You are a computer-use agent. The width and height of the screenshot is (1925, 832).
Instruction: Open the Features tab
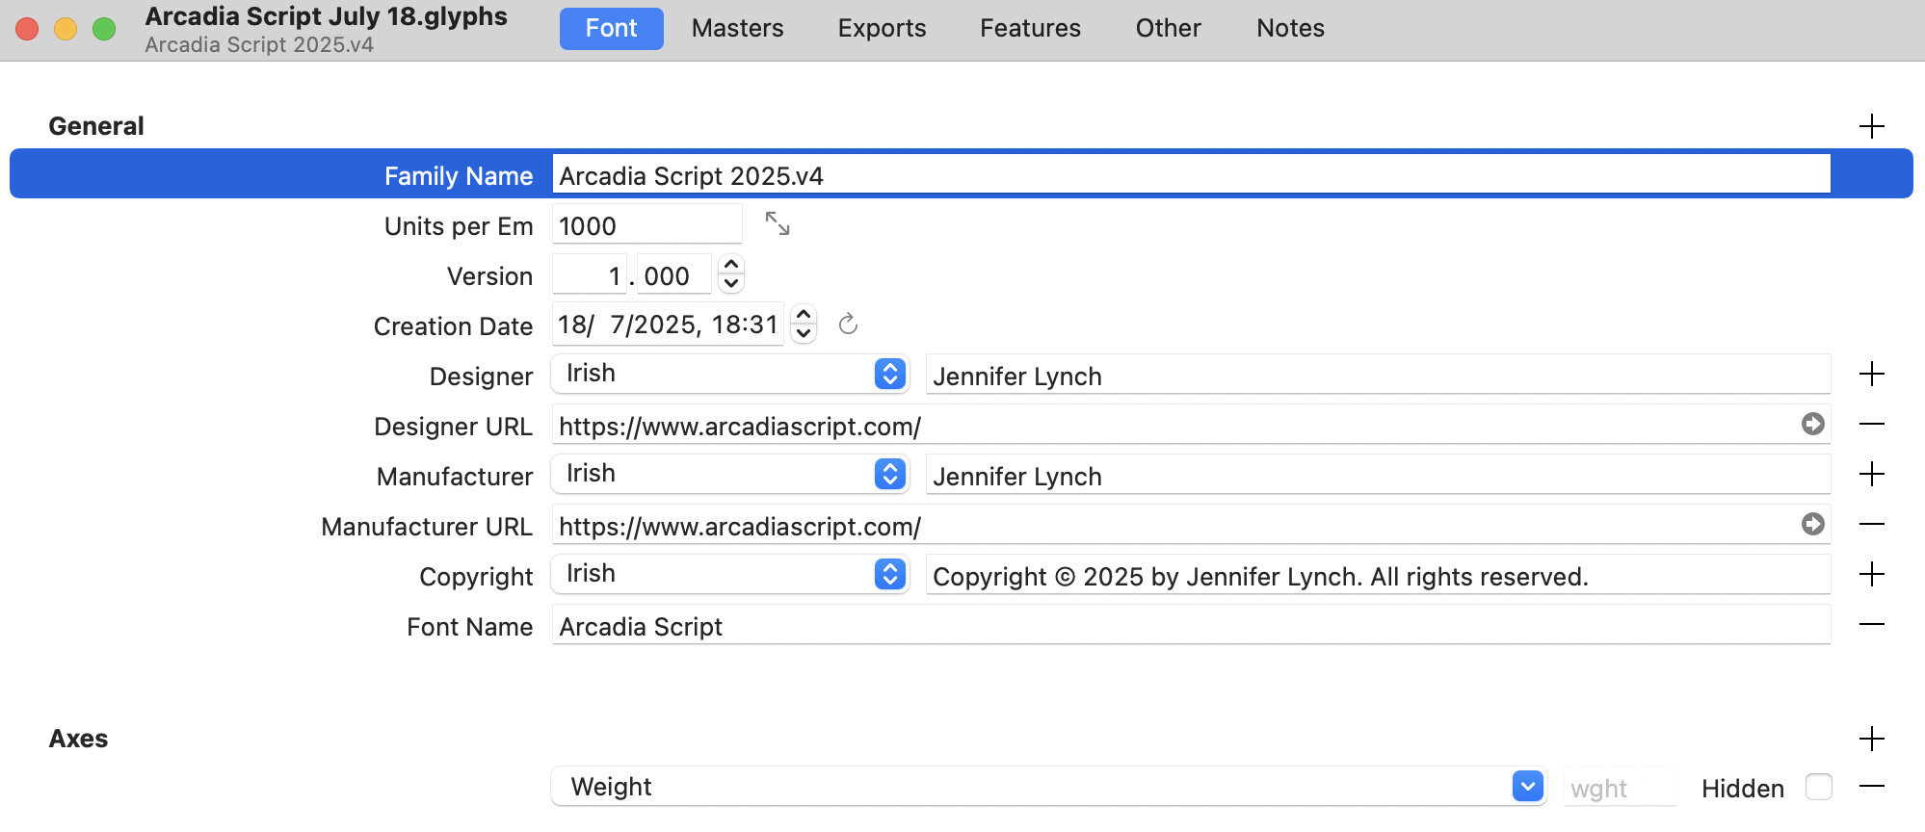(1030, 28)
